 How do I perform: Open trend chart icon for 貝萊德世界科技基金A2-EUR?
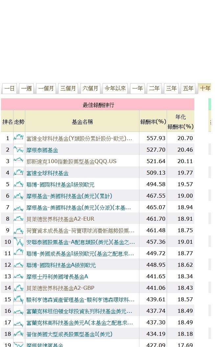click(x=19, y=218)
